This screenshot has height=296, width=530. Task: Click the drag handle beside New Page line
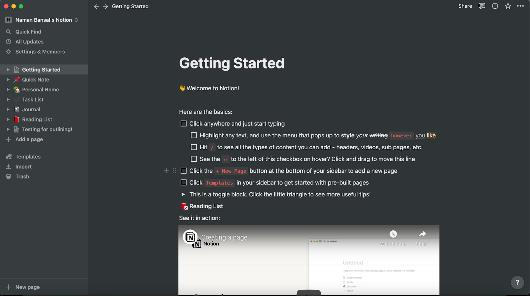[x=174, y=171]
